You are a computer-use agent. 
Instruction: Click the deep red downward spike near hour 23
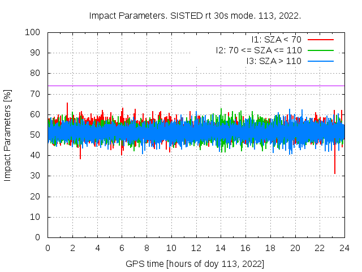pyautogui.click(x=335, y=167)
